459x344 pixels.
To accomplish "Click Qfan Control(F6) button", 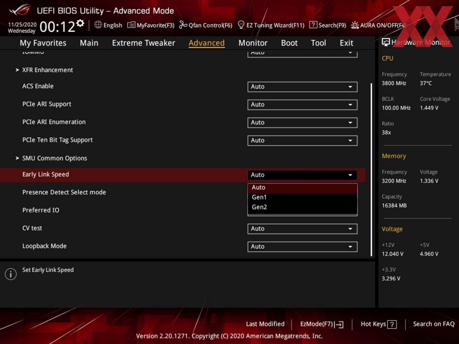I will pyautogui.click(x=206, y=25).
